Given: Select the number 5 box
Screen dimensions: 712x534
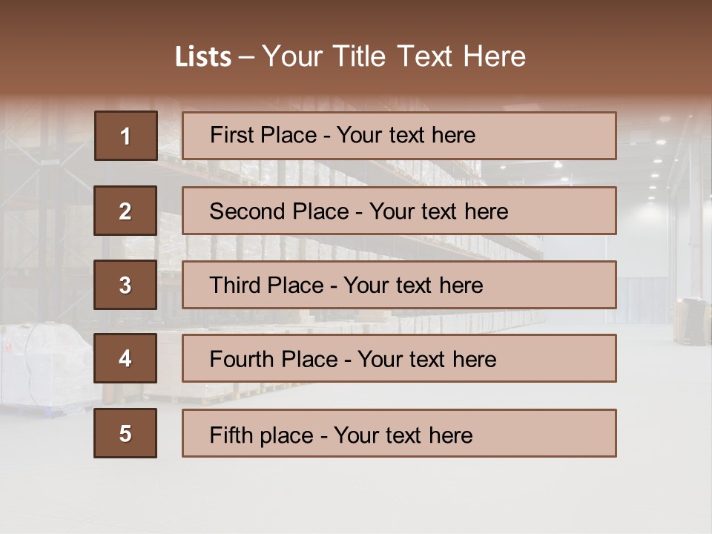Looking at the screenshot, I should [x=125, y=433].
